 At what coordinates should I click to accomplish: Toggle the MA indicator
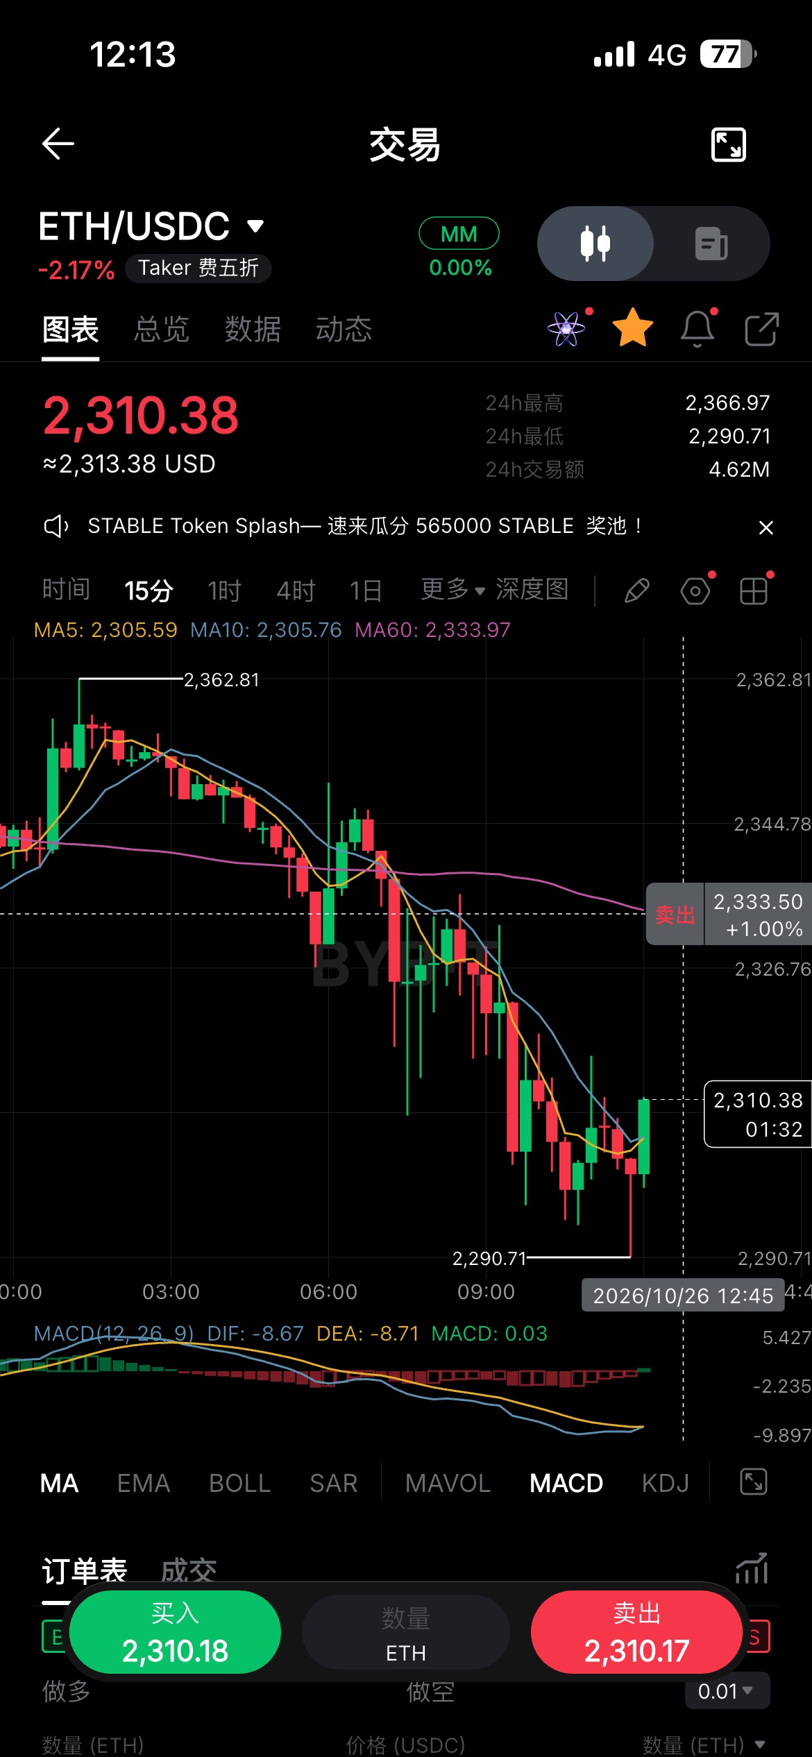60,1483
